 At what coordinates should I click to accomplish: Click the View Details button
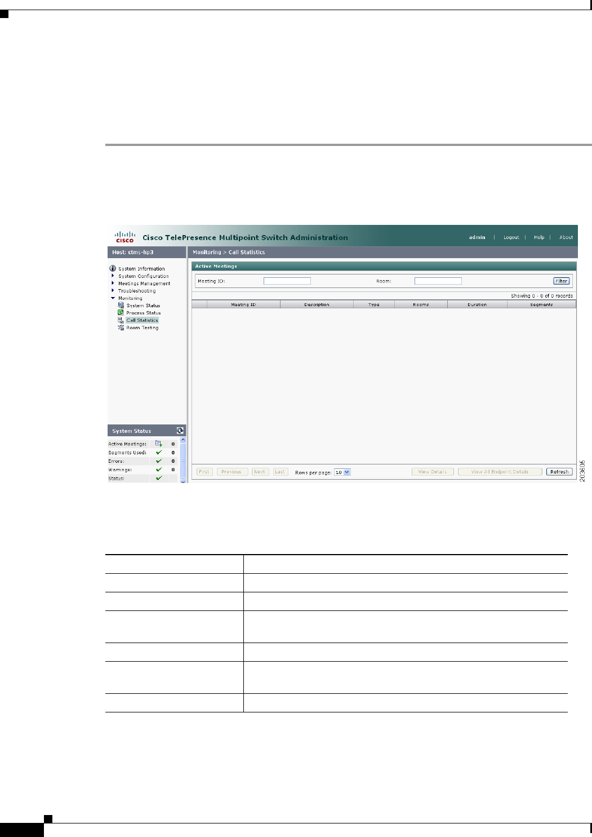(433, 472)
